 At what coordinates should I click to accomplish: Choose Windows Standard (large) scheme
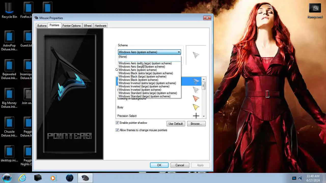pyautogui.click(x=150, y=96)
